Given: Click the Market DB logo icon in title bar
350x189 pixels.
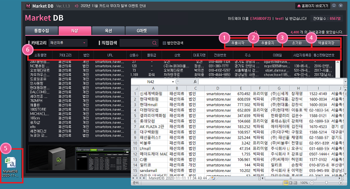Looking at the screenshot, I should click(28, 6).
